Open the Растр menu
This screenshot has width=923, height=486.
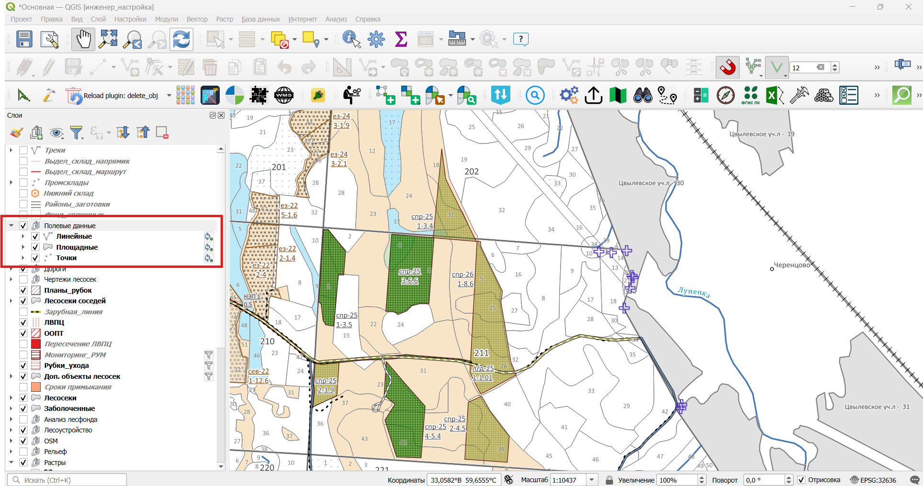click(x=225, y=19)
